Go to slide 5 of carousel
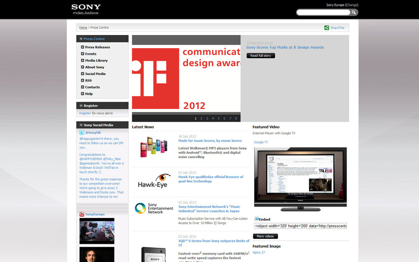Screen dimensions: 419x262 pos(219,118)
